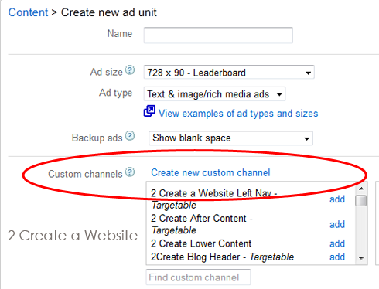This screenshot has width=379, height=289.
Task: Add the 2 Create After Content channel
Action: point(337,224)
